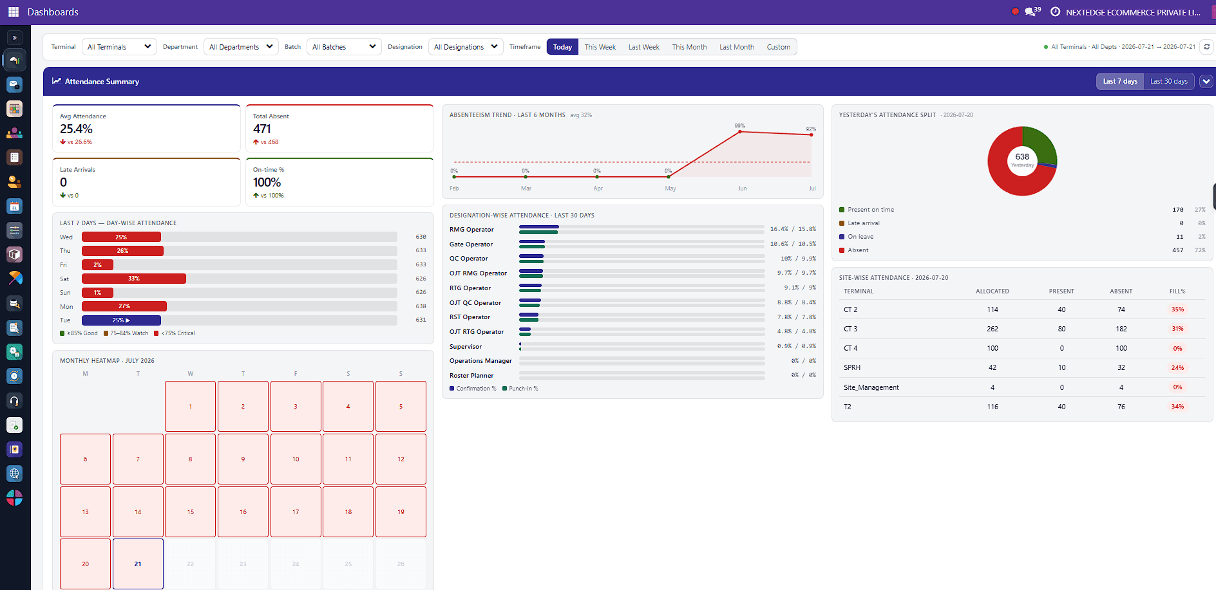
Task: Click the FILL% column header
Action: [x=1177, y=291]
